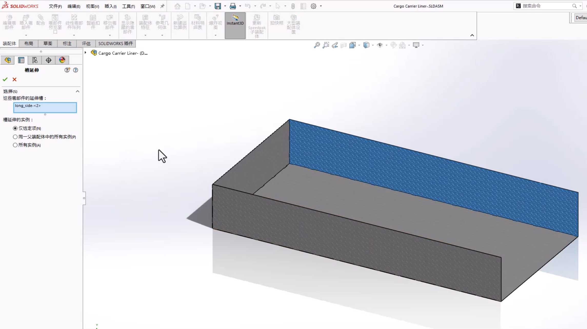
Task: Click the Cargo Carrier Liner flyout tree item
Action: tap(120, 53)
